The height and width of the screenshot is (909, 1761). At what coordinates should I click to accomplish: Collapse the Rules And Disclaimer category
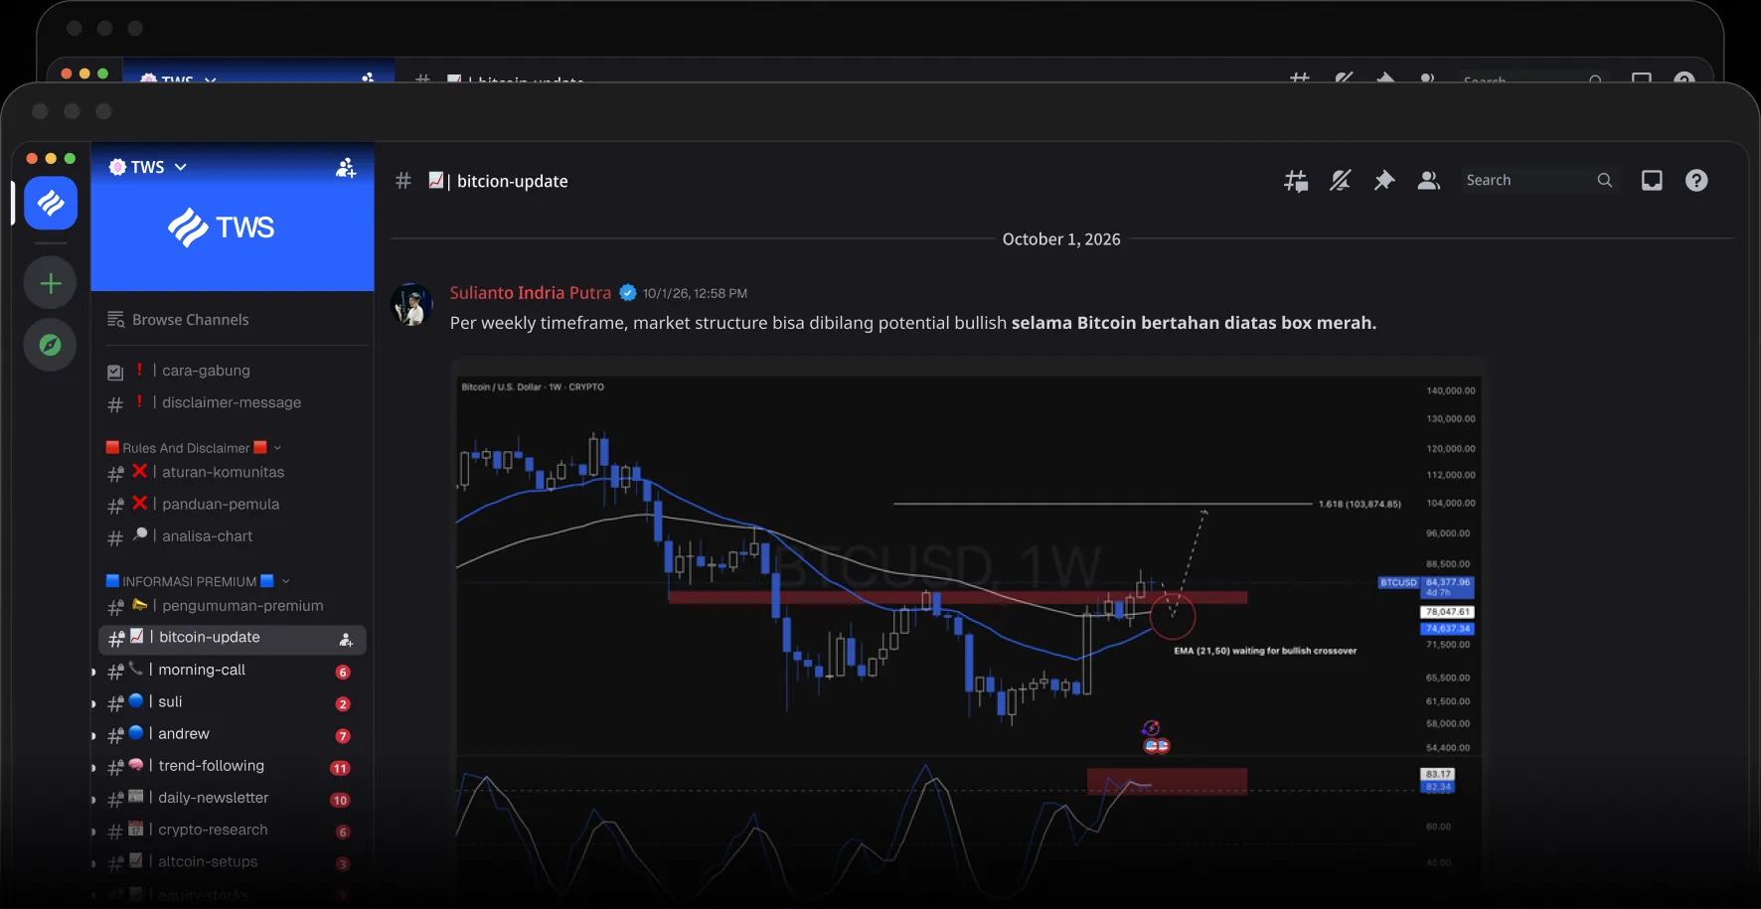tap(193, 448)
